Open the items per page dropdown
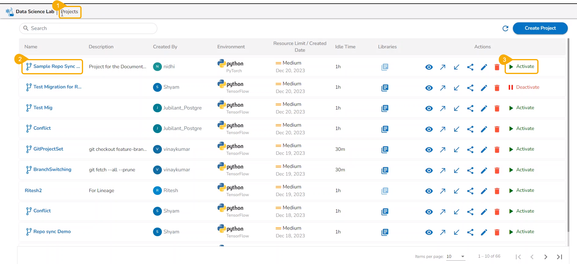577x264 pixels. [x=455, y=257]
